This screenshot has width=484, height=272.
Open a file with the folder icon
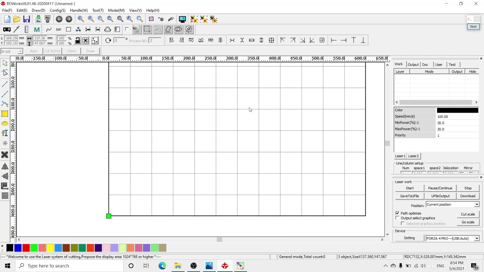pyautogui.click(x=17, y=19)
